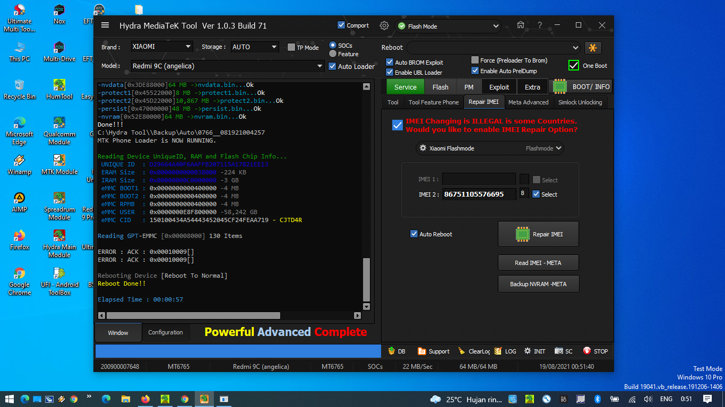Toggle the Auto Loader checkbox
Image resolution: width=725 pixels, height=407 pixels.
pos(333,66)
